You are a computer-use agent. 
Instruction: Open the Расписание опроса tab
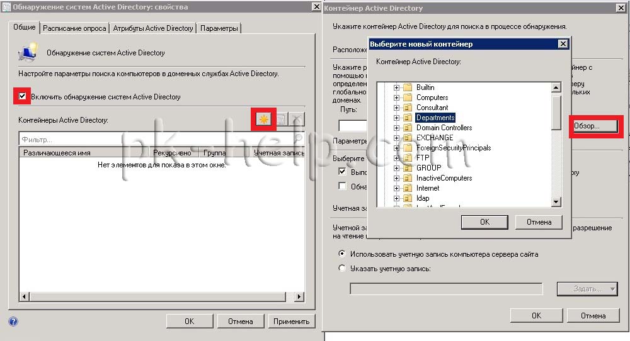point(74,28)
